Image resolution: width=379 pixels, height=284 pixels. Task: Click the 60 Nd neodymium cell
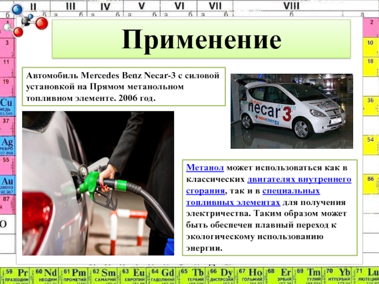click(x=44, y=275)
